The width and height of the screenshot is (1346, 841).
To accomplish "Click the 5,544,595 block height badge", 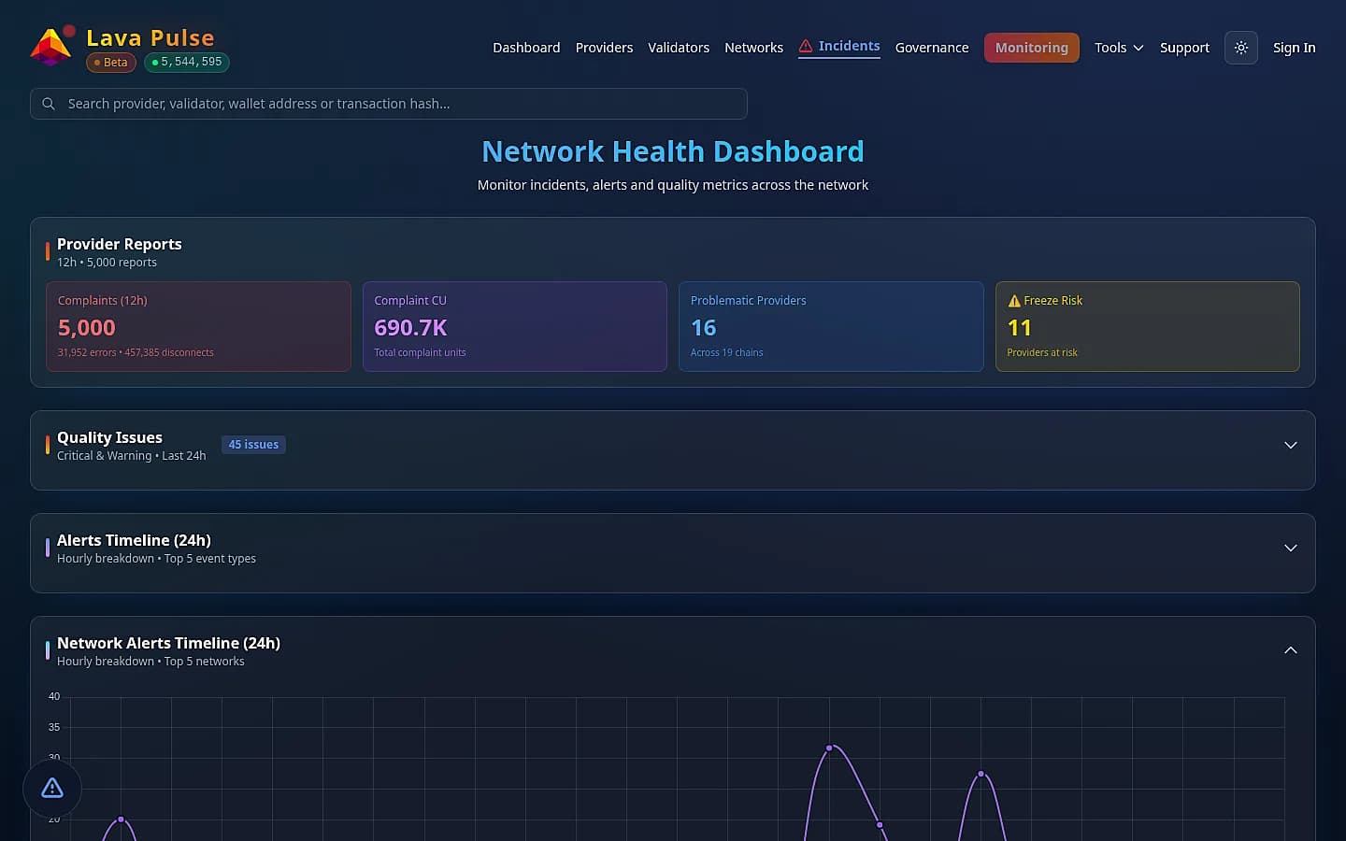I will point(187,63).
